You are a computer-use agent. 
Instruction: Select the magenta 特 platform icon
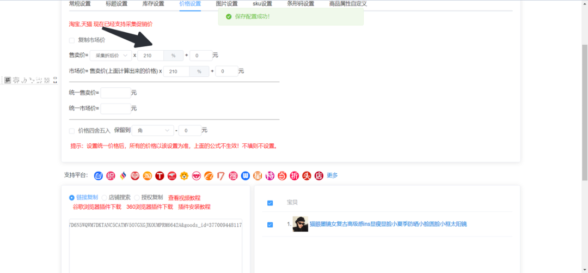tap(270, 175)
